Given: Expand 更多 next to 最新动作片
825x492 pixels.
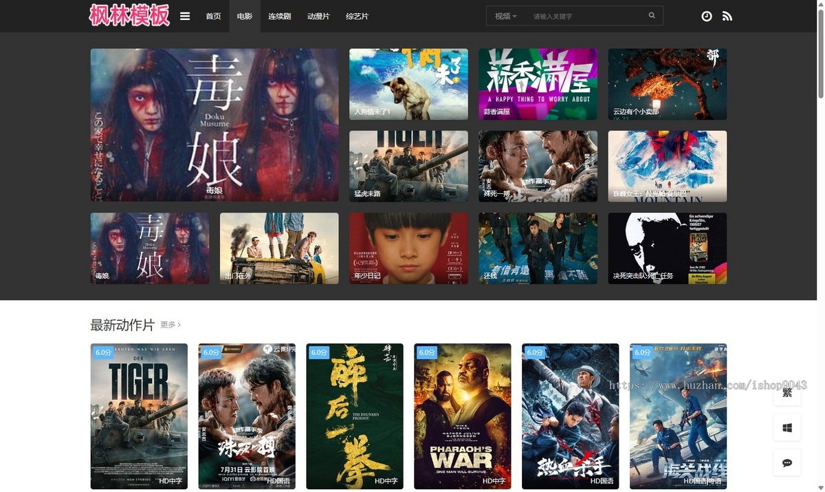Looking at the screenshot, I should point(170,325).
